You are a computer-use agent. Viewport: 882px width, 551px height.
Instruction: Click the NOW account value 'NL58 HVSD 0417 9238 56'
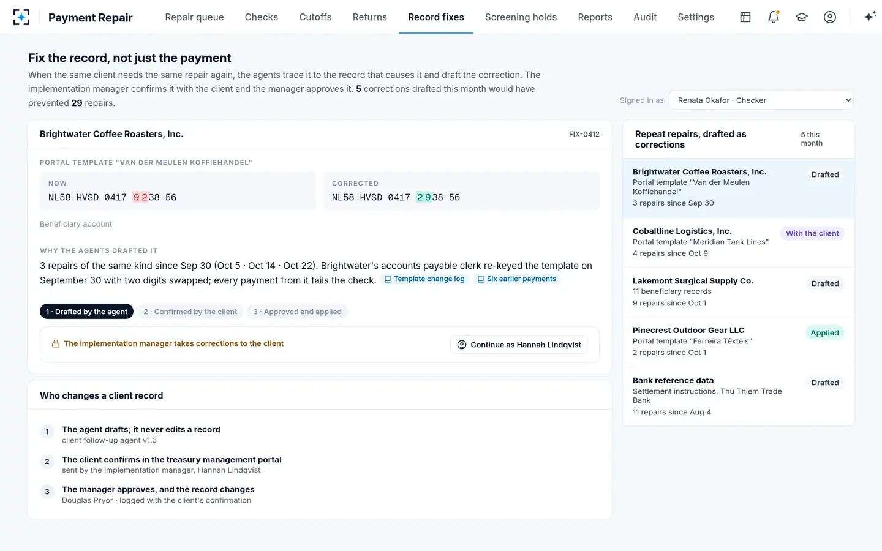pos(112,197)
